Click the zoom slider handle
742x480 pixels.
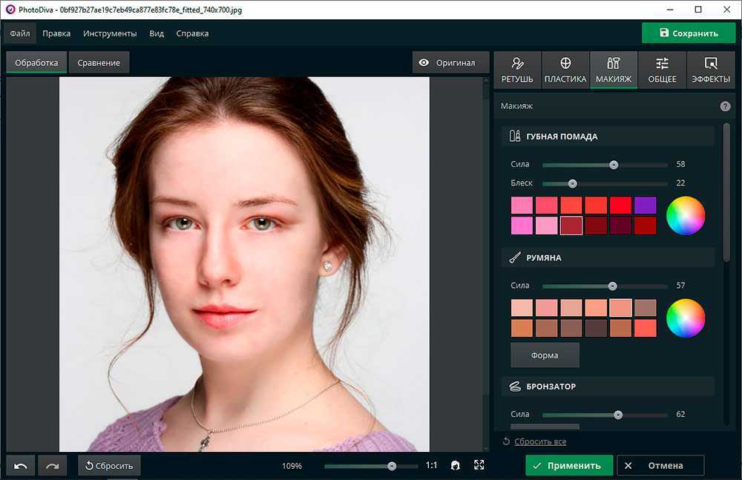click(x=392, y=466)
